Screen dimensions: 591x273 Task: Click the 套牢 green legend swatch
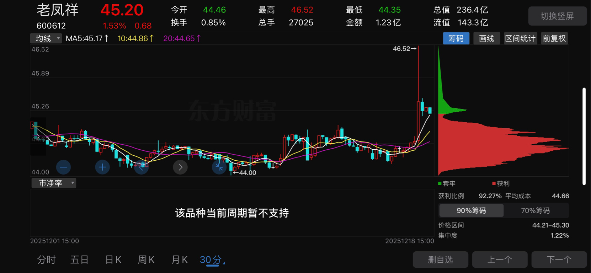440,183
